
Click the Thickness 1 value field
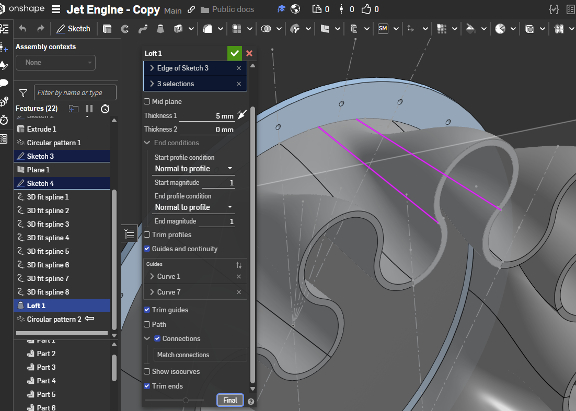tap(207, 116)
